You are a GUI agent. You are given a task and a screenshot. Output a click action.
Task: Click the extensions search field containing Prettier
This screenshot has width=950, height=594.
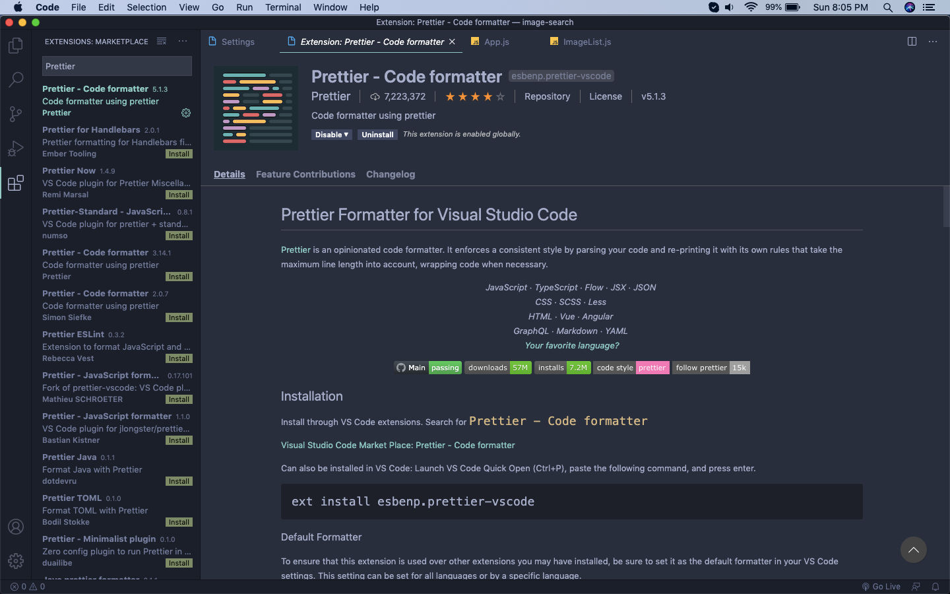coord(117,66)
